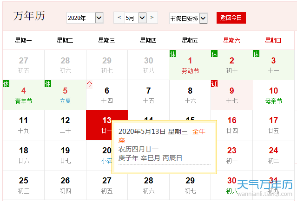This screenshot has width=297, height=201.
Task: Select May 28 初六 date cell
Action: tap(149, 185)
